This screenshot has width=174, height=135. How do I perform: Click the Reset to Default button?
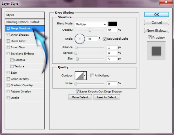click(107, 97)
